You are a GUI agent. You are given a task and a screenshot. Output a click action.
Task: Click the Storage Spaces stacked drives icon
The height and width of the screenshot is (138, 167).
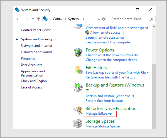pos(78,124)
